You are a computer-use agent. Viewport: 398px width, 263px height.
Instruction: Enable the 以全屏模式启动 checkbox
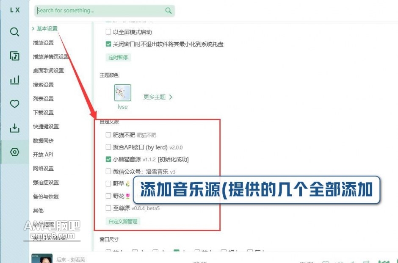tap(108, 32)
